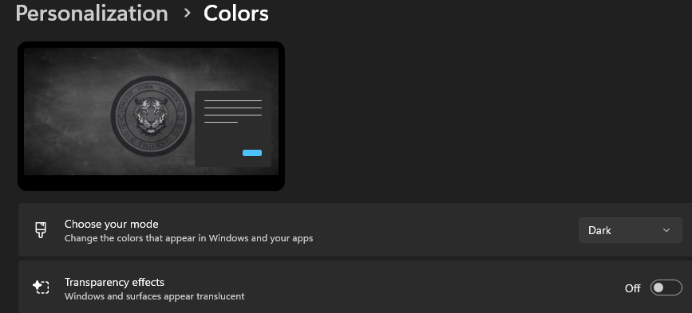Go back to Personalization breadcrumb
Viewport: 692px width, 313px height.
pyautogui.click(x=92, y=14)
